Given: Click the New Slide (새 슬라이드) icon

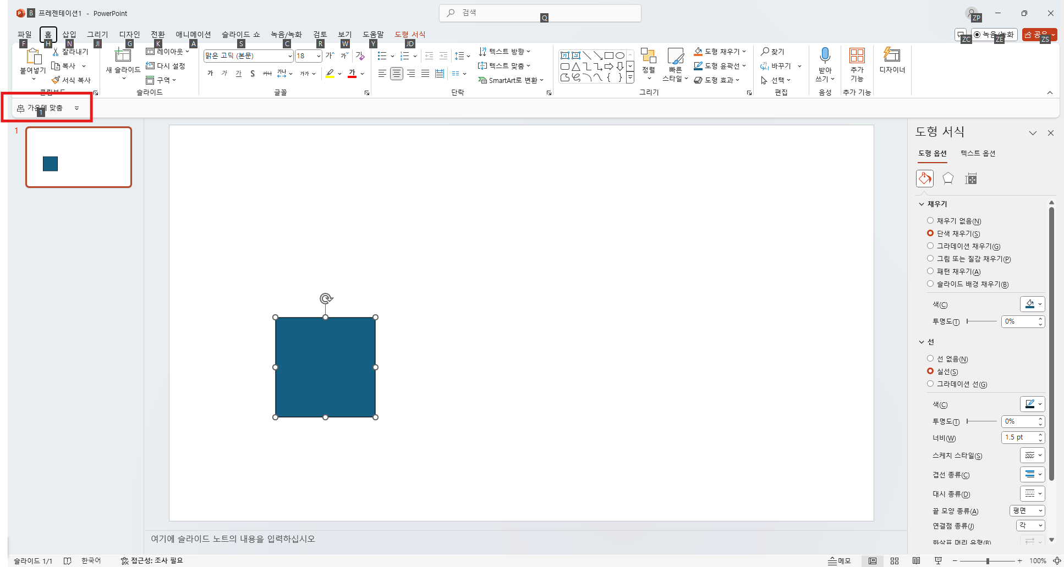Looking at the screenshot, I should tap(123, 55).
